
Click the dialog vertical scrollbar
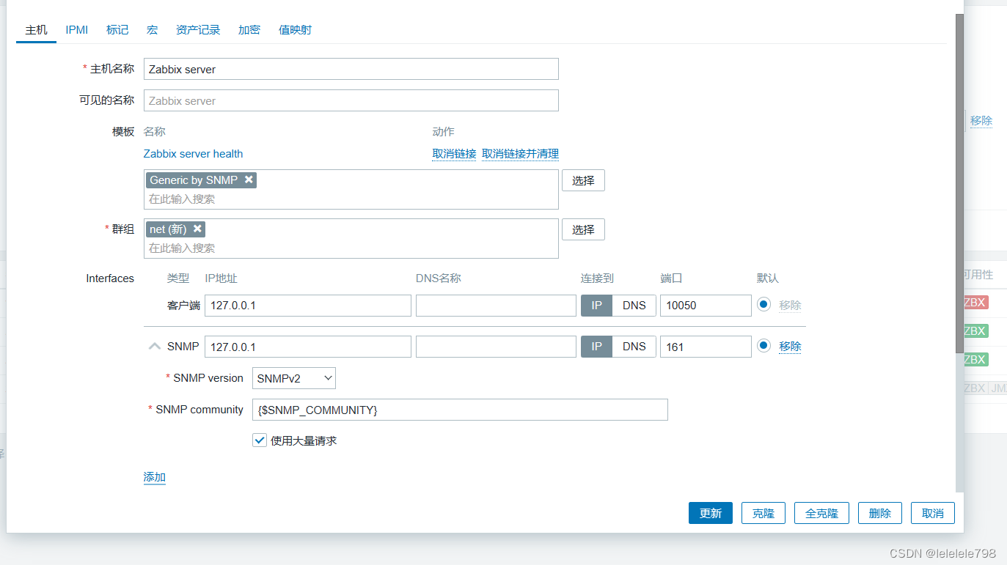click(x=959, y=183)
